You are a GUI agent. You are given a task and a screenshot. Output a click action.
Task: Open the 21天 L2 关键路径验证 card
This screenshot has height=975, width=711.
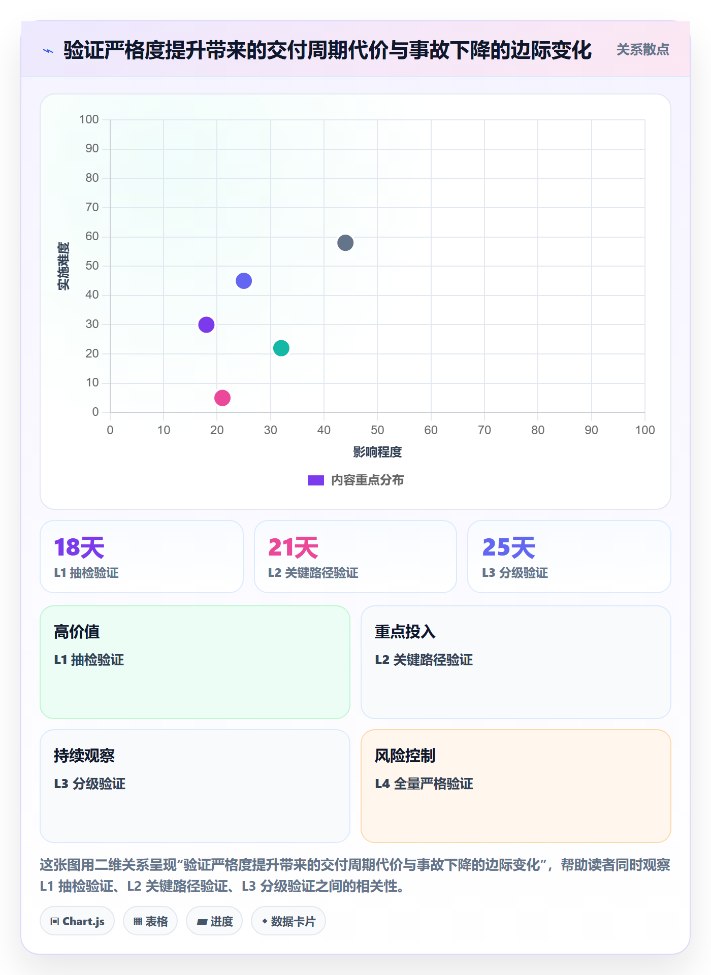click(355, 557)
